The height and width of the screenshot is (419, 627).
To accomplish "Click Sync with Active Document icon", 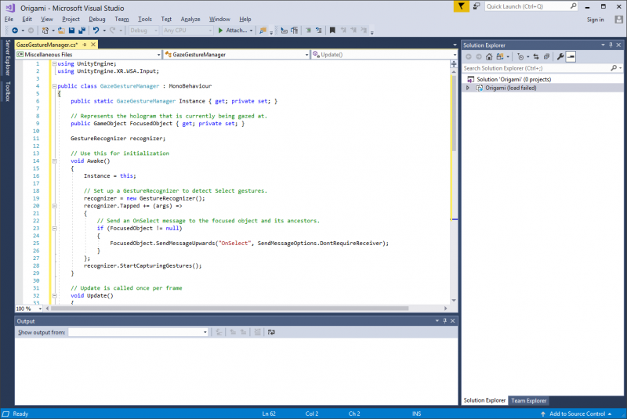I will pos(536,56).
